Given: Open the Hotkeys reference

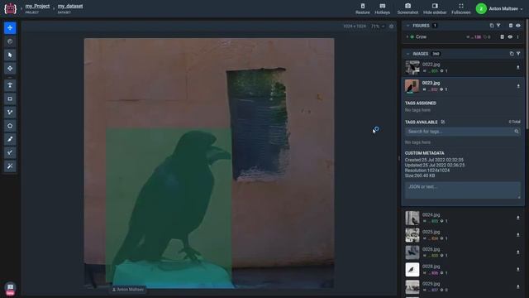Looking at the screenshot, I should (x=382, y=9).
